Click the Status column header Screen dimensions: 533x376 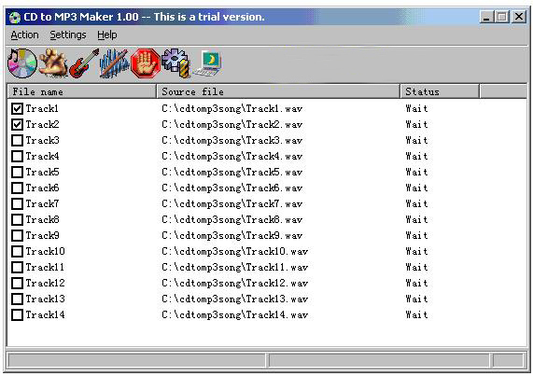[440, 91]
